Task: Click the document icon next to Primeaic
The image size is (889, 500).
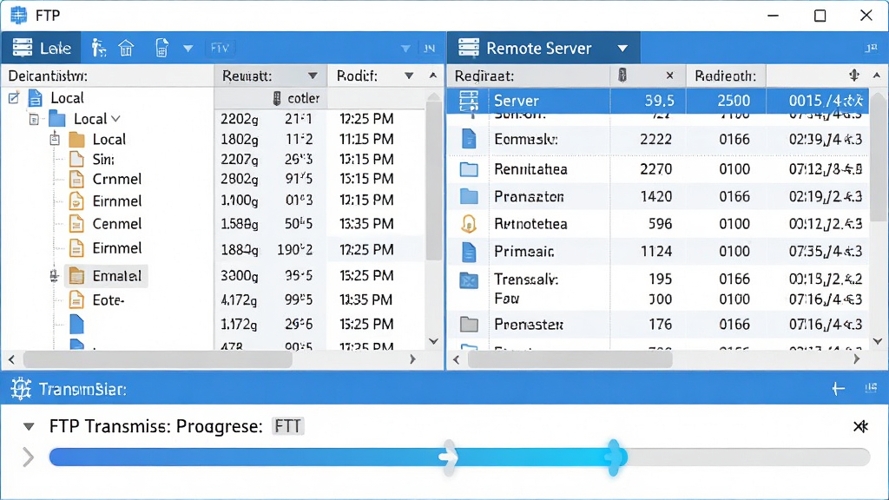Action: tap(469, 252)
